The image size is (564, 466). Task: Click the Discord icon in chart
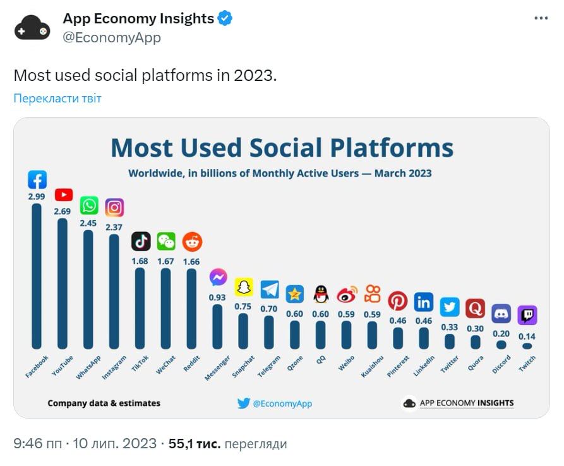click(x=501, y=312)
